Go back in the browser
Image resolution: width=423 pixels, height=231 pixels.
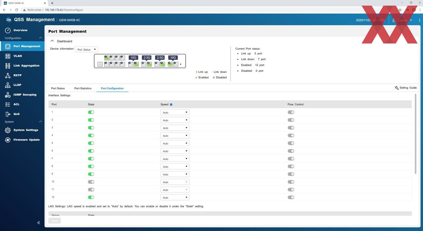pos(4,10)
